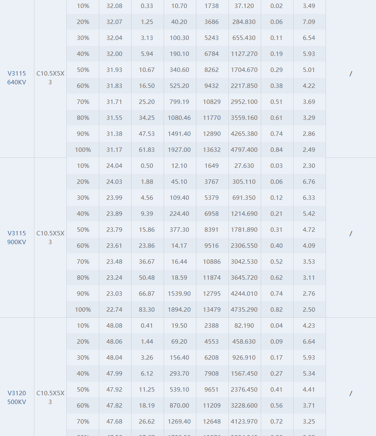
Task: Select the 870.00 value cell
Action: (179, 406)
